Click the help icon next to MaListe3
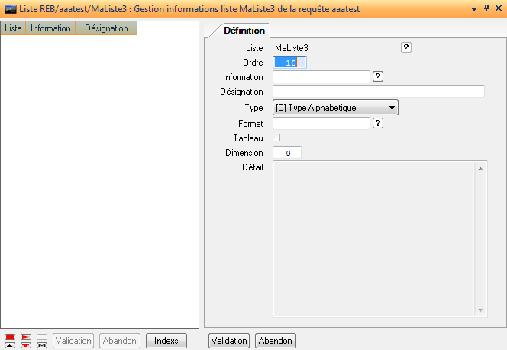Screen dimensions: 507x350 click(x=406, y=47)
